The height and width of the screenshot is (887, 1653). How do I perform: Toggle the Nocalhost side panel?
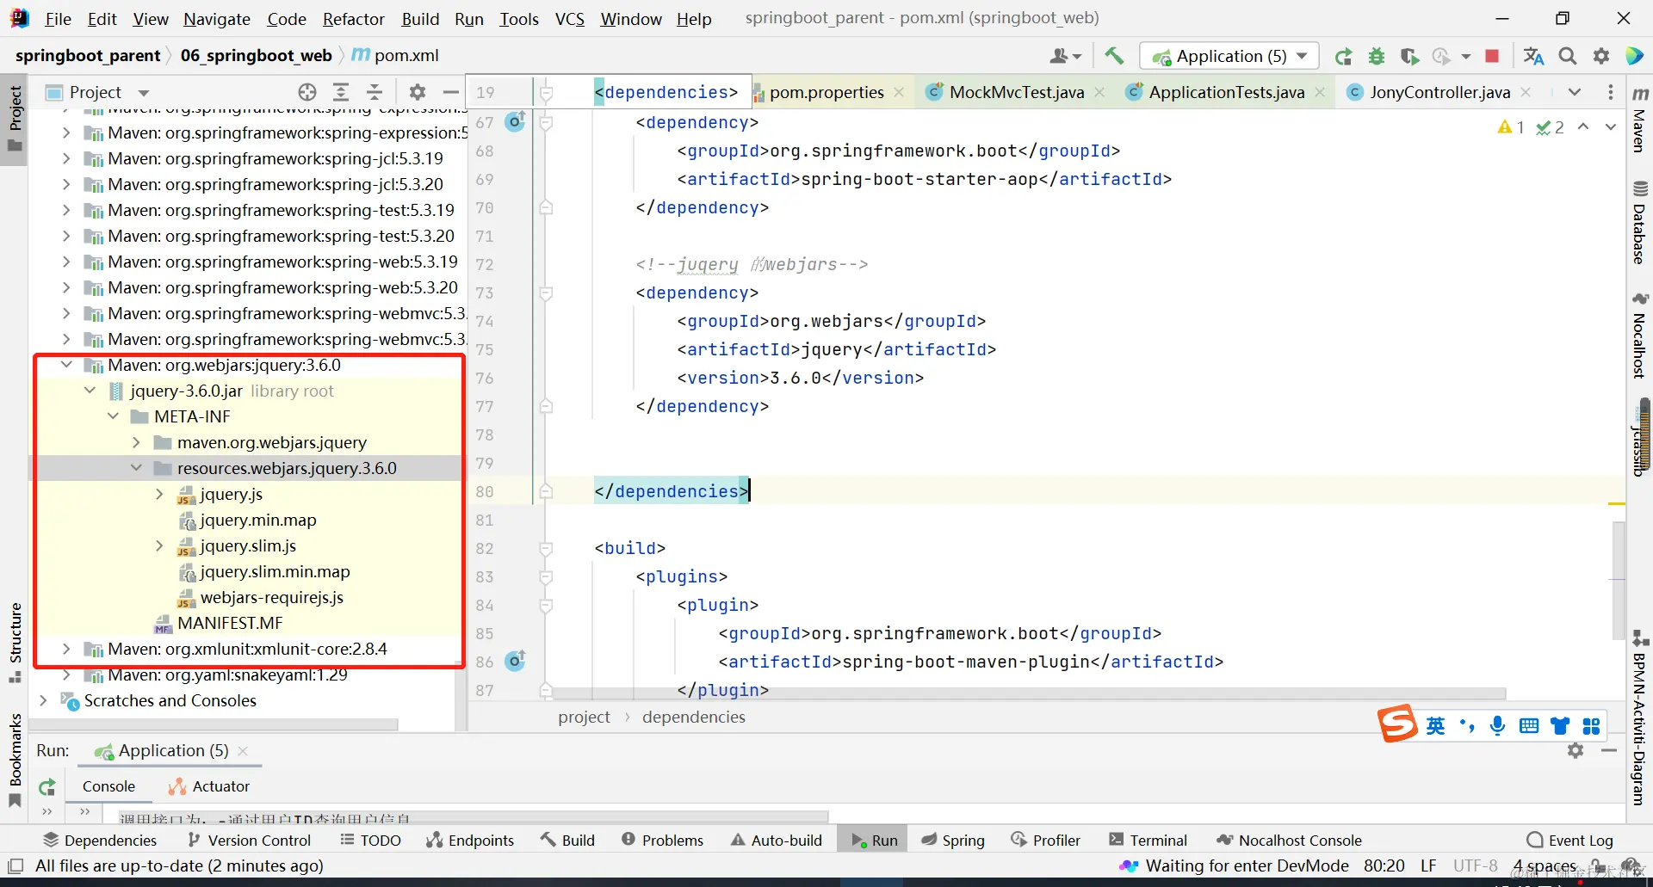tap(1640, 336)
